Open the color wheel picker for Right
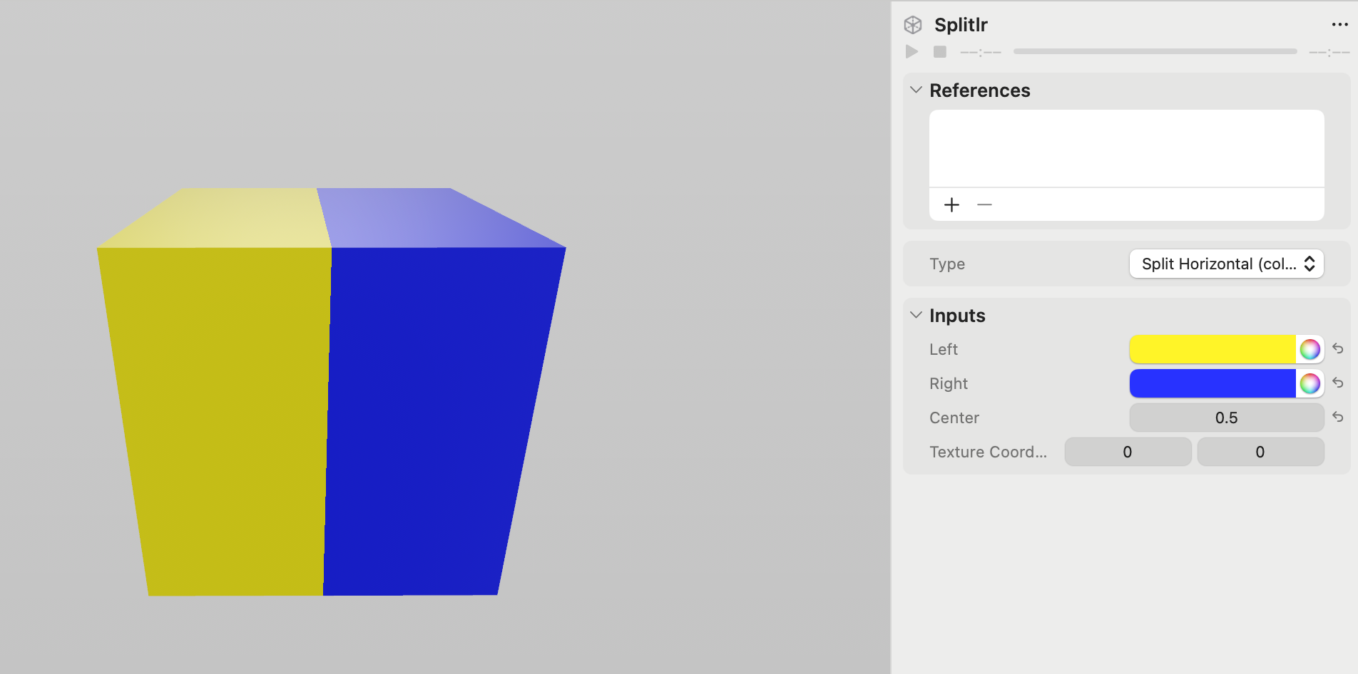This screenshot has height=674, width=1358. pos(1309,383)
